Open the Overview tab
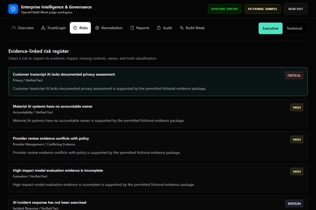Image resolution: width=316 pixels, height=210 pixels. [23, 28]
